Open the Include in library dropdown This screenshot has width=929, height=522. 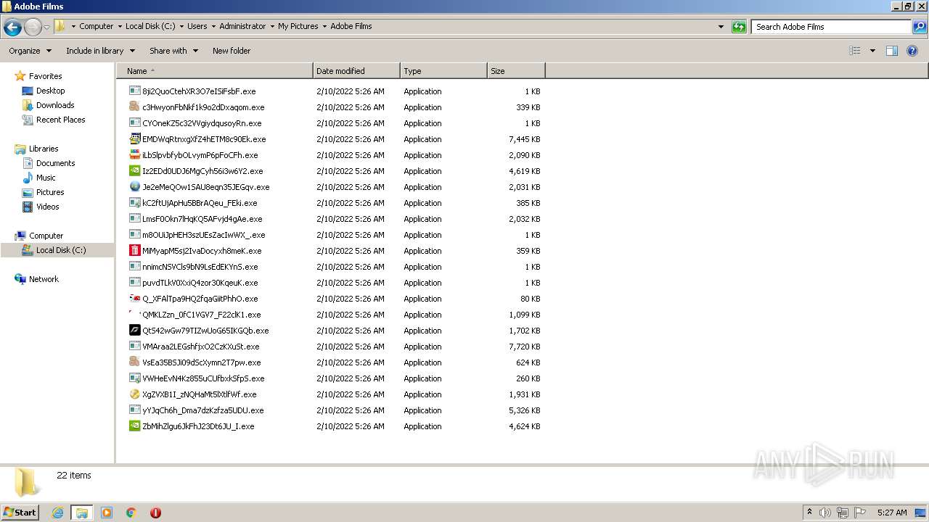tap(100, 51)
